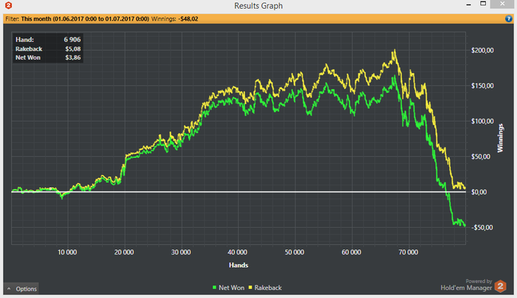
Task: Click the Hand 6 906 tooltip row
Action: pos(48,40)
